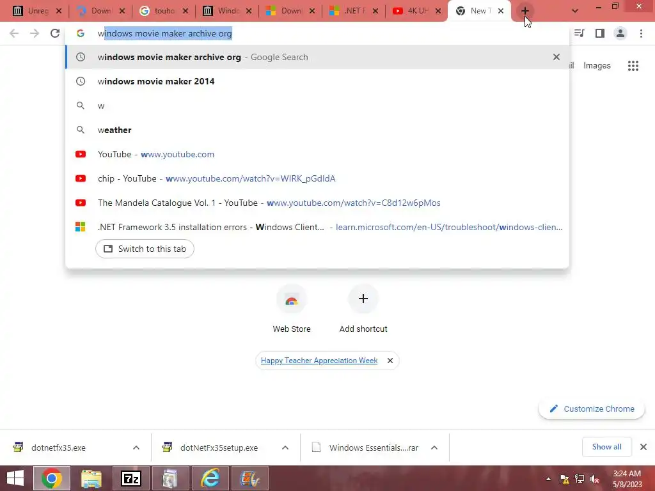Screen dimensions: 655x491
Task: Click the muted volume tray icon
Action: [x=594, y=479]
